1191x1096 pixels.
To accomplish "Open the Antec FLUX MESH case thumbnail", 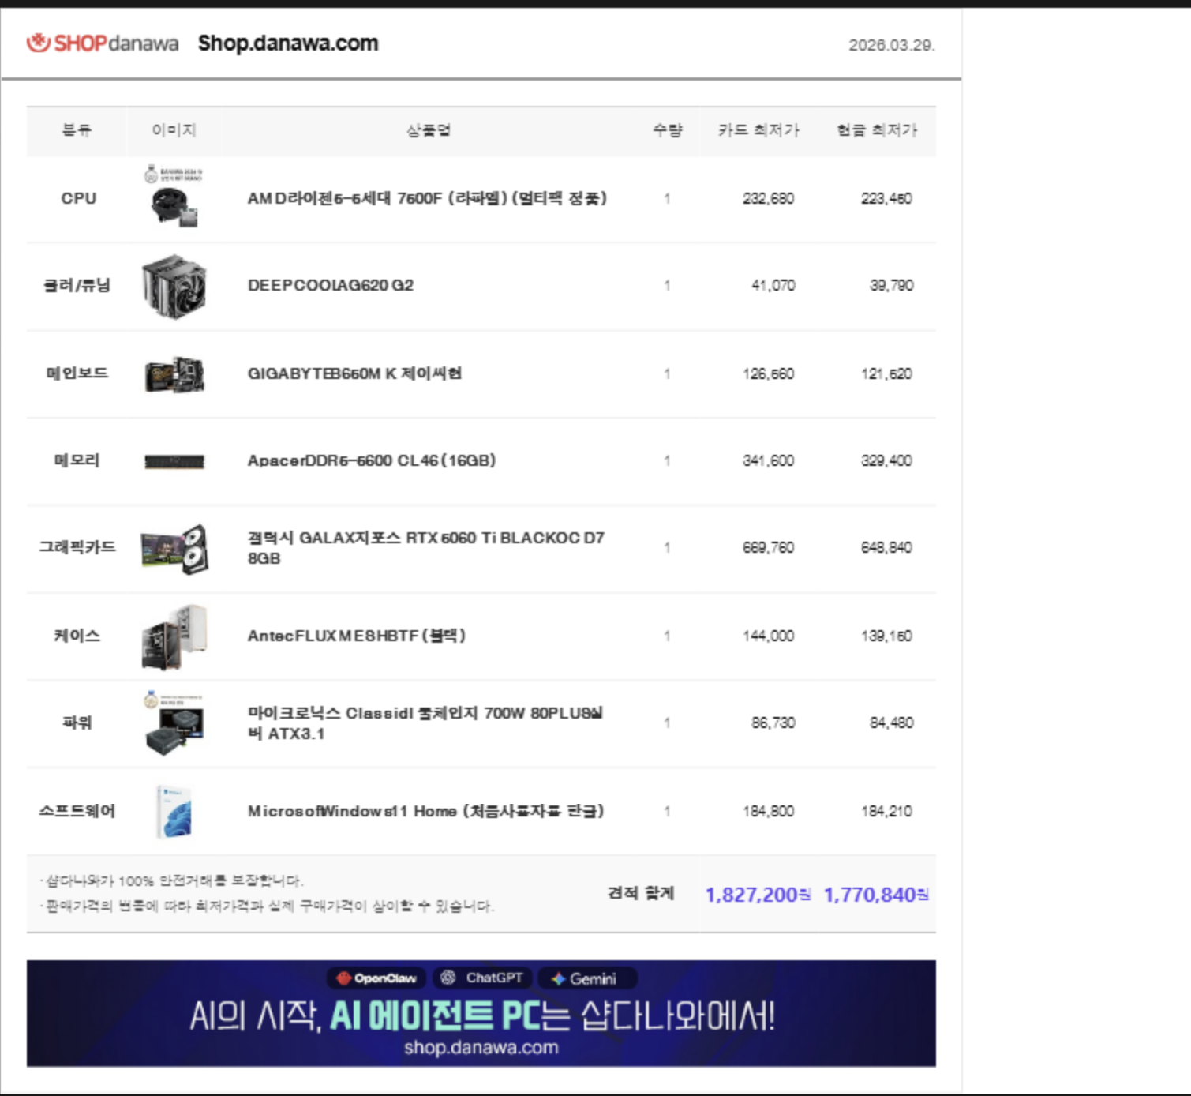I will pos(174,636).
